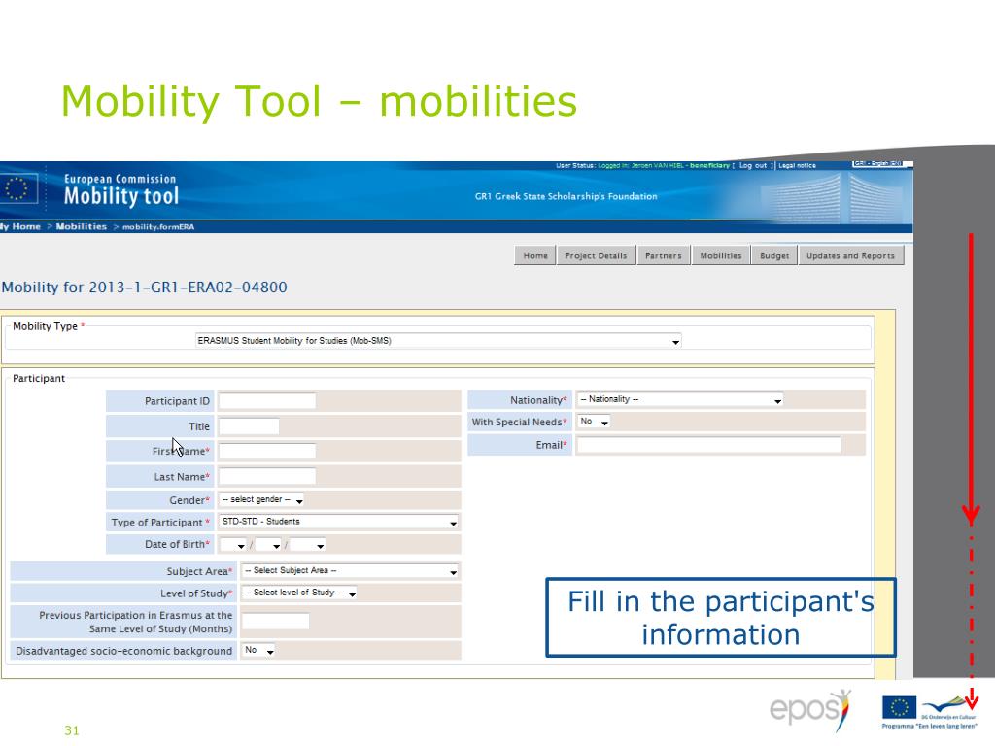Click the Title input field
Screen dimensions: 995x746
249,426
